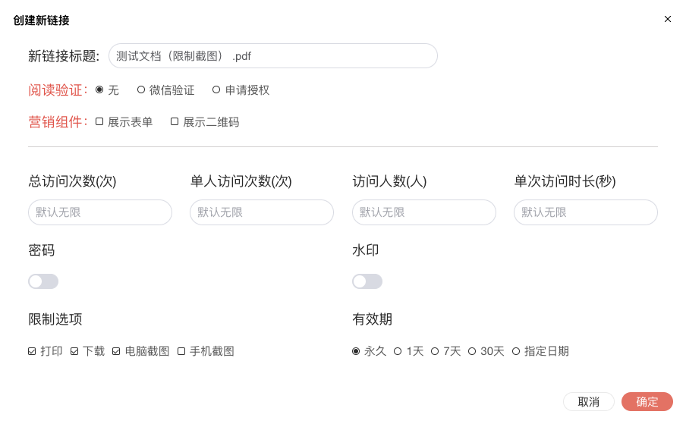Uncheck the 打印 restriction checkbox
686x424 pixels.
tap(32, 351)
